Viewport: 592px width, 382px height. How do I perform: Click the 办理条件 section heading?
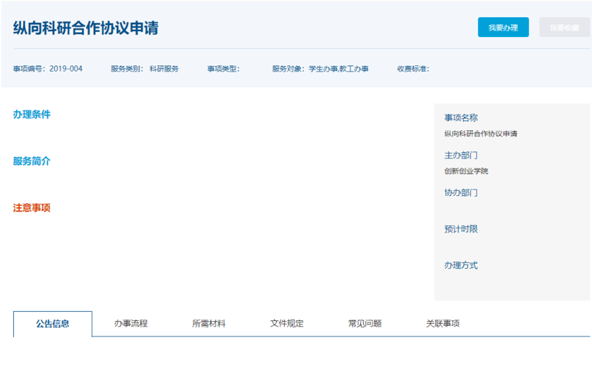[x=32, y=115]
